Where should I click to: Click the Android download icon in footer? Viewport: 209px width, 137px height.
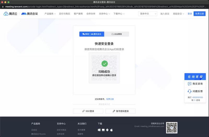click(x=107, y=130)
